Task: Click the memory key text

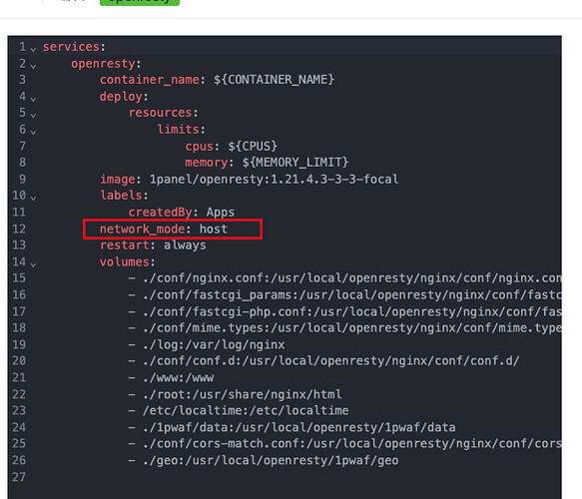Action: pos(207,163)
